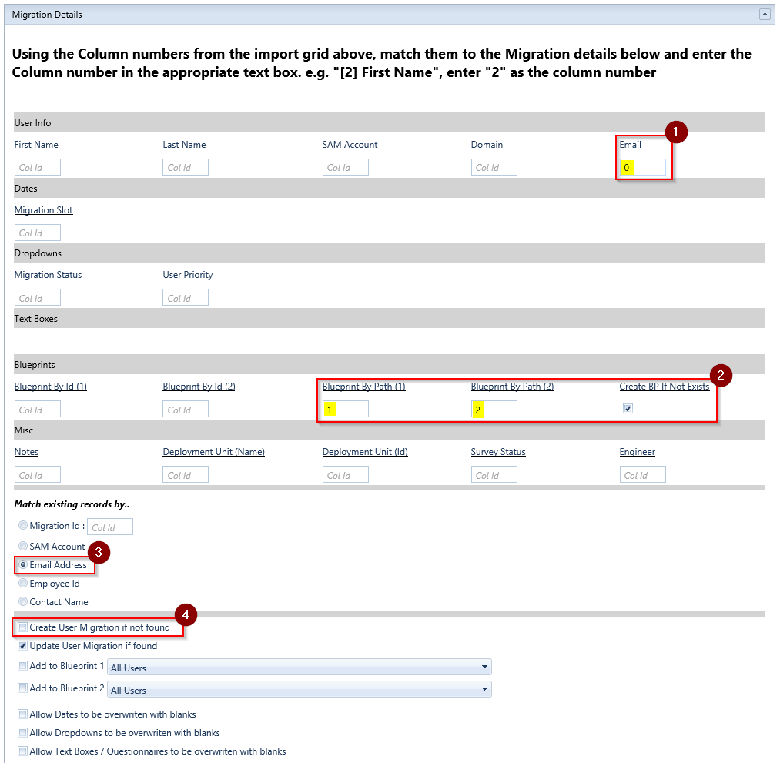
Task: Open the Blueprint By Id (1) link
Action: (51, 387)
